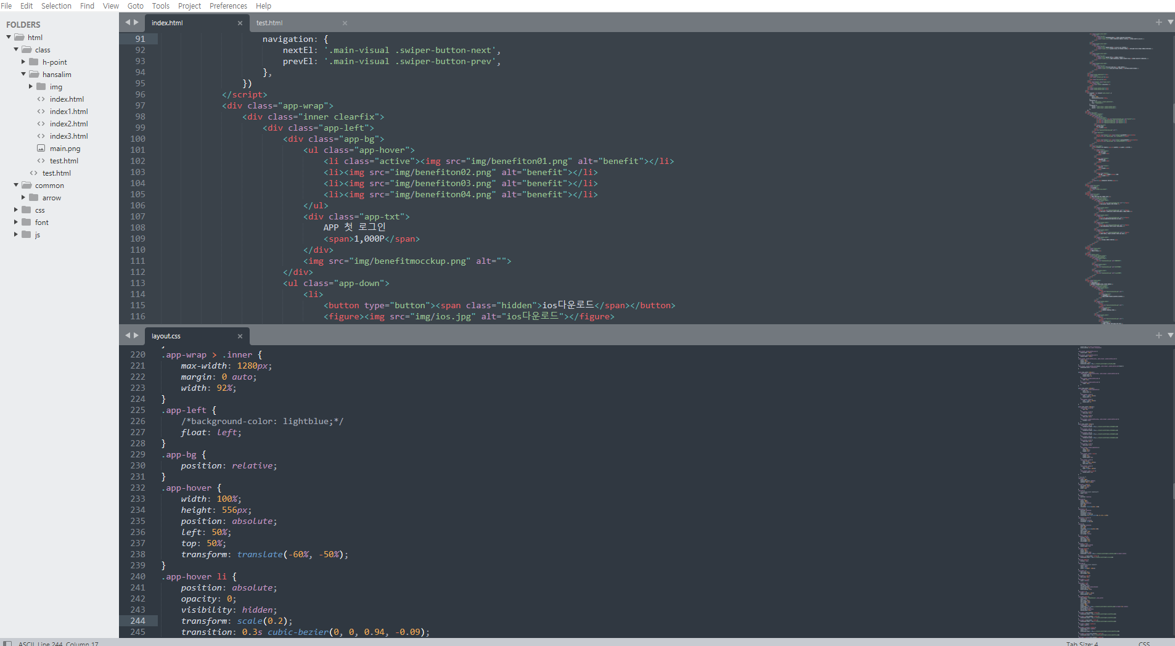The height and width of the screenshot is (646, 1175).
Task: Open the tab list dropdown of the upper pane
Action: [x=1170, y=22]
